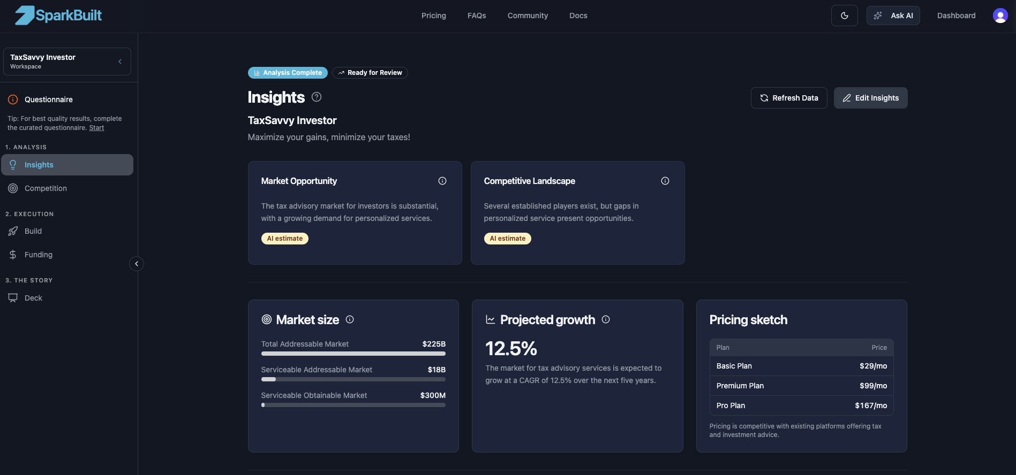Select the Insights lightbulb icon in sidebar
1016x475 pixels.
coord(13,165)
